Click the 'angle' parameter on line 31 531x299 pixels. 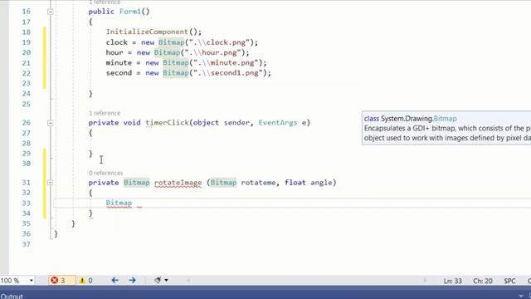321,183
